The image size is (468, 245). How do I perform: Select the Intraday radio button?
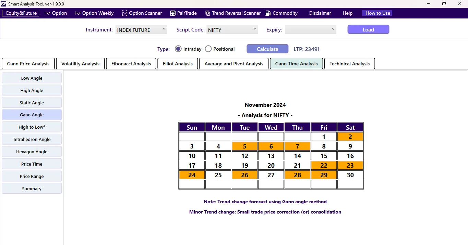click(x=178, y=49)
